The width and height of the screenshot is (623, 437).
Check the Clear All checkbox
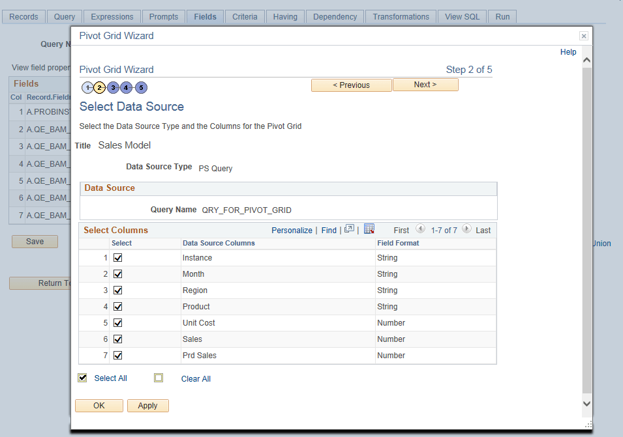click(x=158, y=378)
